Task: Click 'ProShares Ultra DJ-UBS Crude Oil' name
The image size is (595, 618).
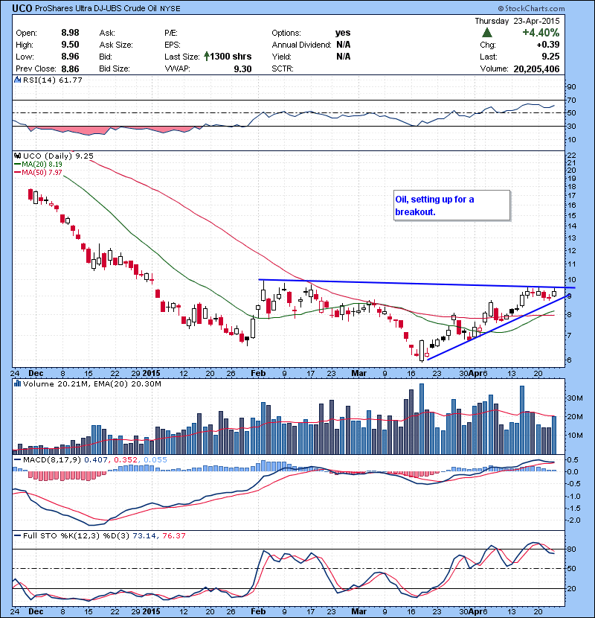Action: (x=96, y=8)
